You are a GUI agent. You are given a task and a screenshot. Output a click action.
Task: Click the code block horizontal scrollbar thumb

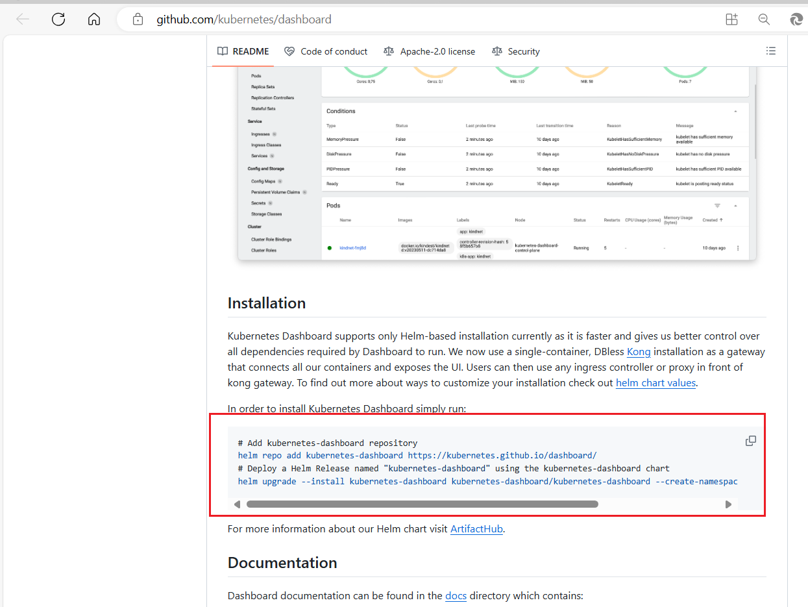[422, 504]
